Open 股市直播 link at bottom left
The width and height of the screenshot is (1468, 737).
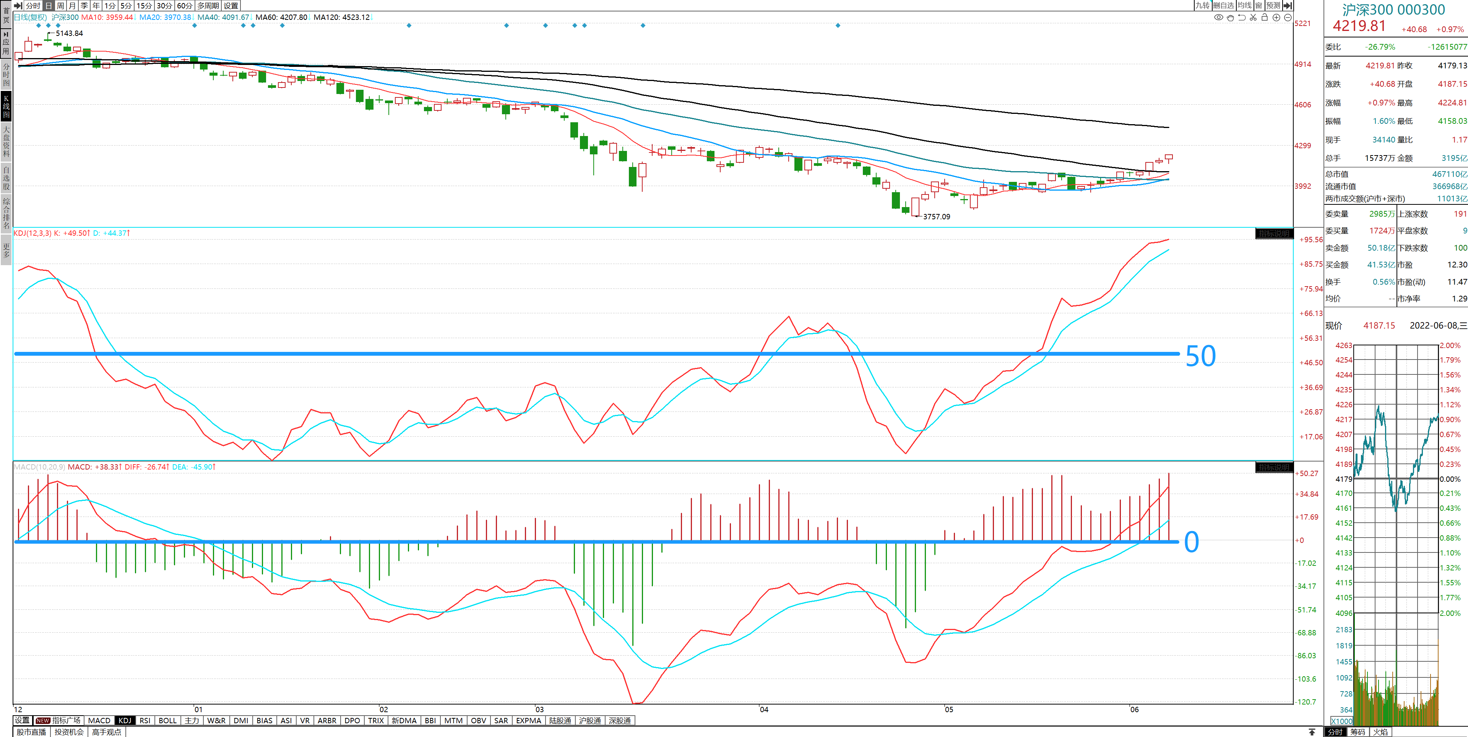coord(31,732)
